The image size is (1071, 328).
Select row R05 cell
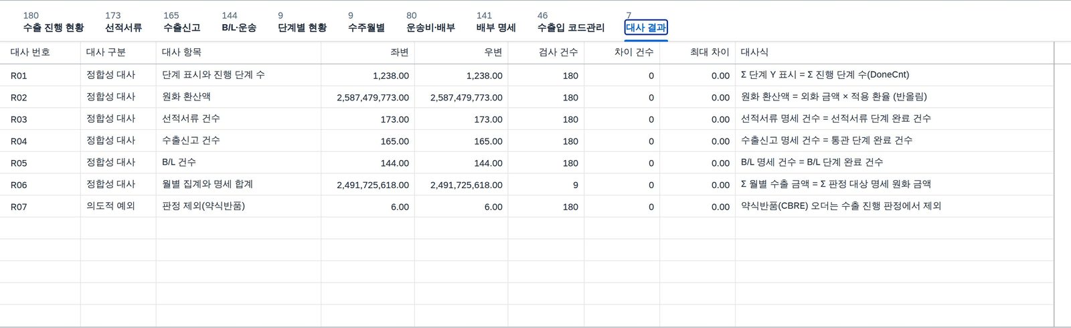tap(40, 163)
